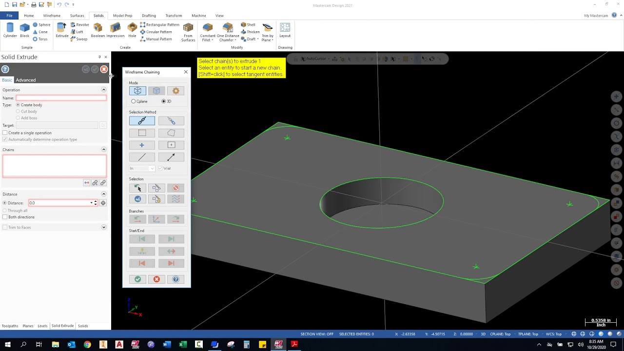Activate the Extrude command in ribbon
The height and width of the screenshot is (351, 624).
coord(62,31)
